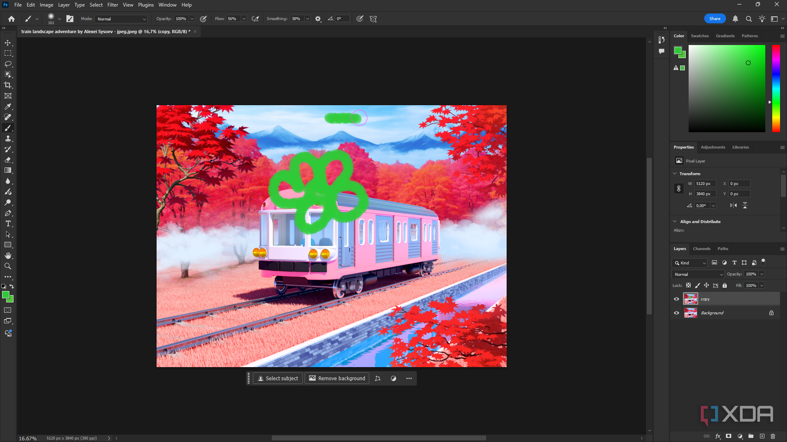Add layer mask from Layers panel
The width and height of the screenshot is (787, 442).
[x=728, y=436]
